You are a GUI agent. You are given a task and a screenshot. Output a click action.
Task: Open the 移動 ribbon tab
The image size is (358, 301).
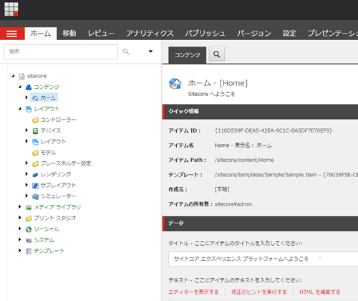click(69, 34)
